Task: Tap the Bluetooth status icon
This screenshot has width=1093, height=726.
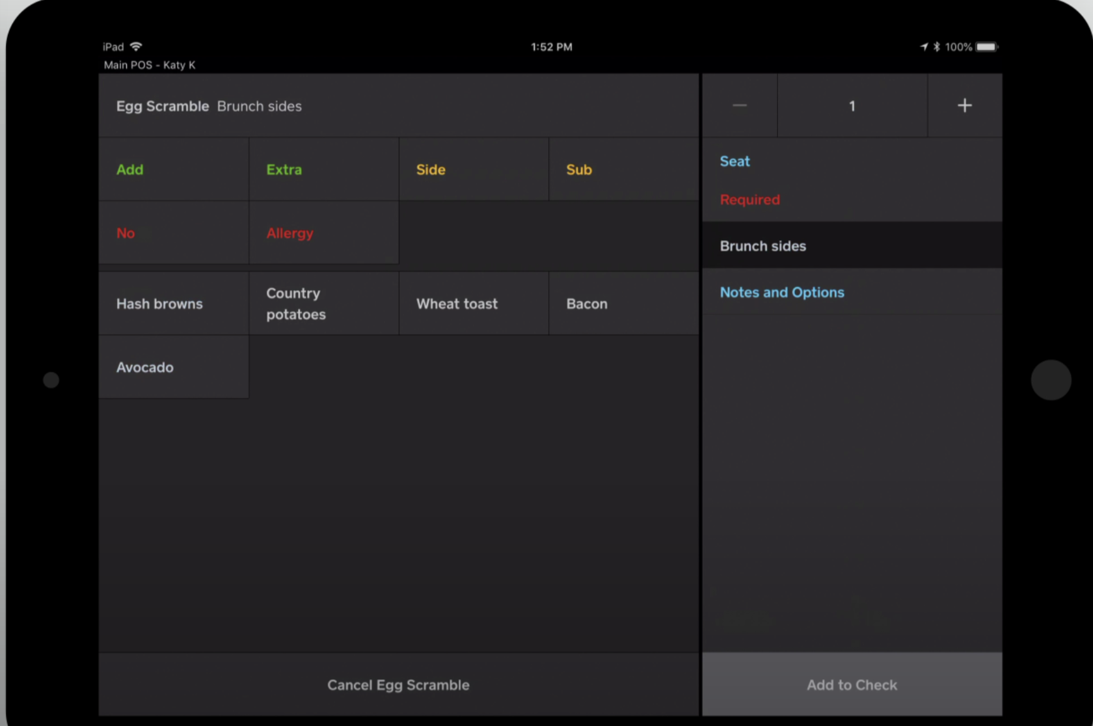Action: pyautogui.click(x=937, y=47)
